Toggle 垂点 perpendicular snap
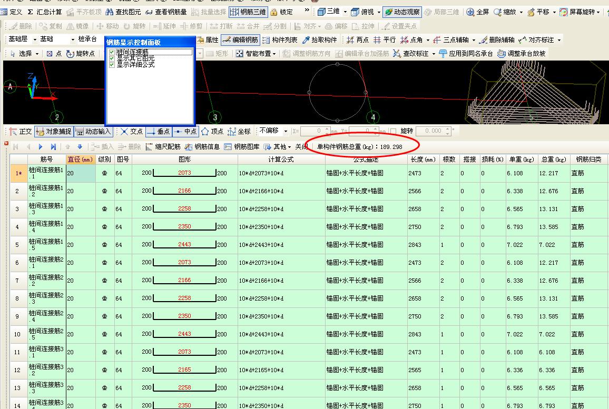 pyautogui.click(x=159, y=132)
